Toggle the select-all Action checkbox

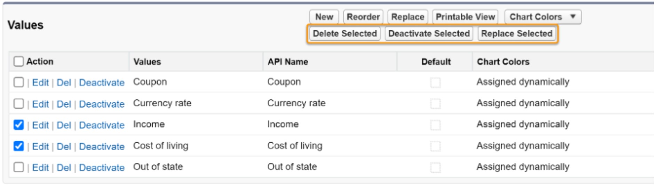coord(18,61)
